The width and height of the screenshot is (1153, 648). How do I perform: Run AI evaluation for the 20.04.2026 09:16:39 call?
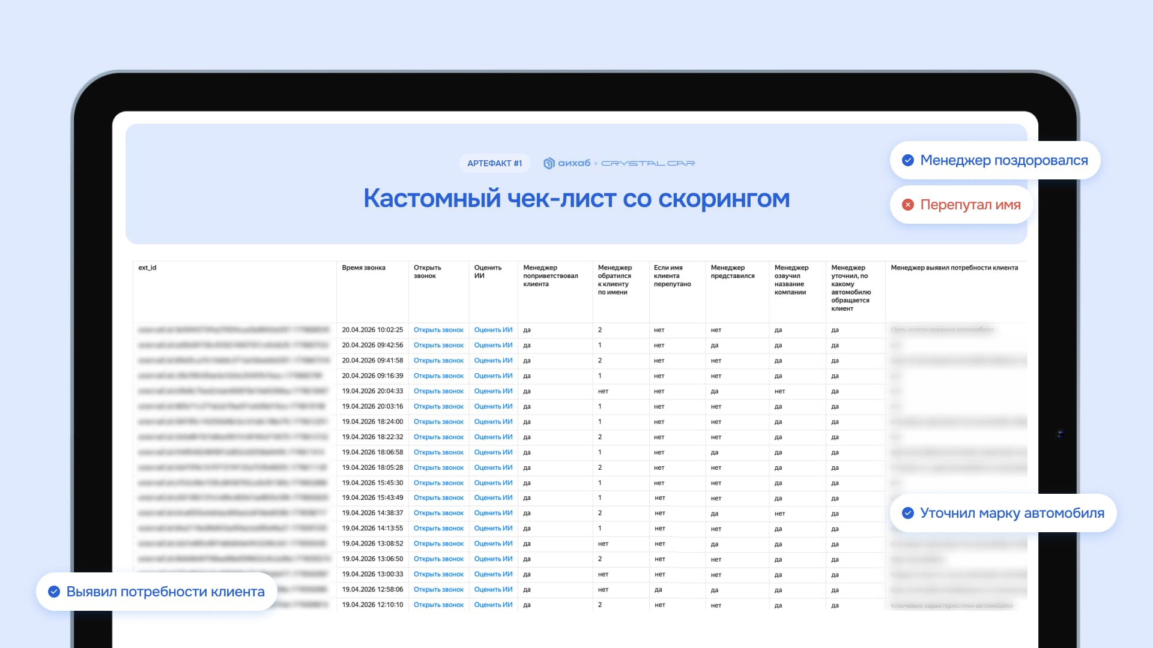tap(493, 376)
